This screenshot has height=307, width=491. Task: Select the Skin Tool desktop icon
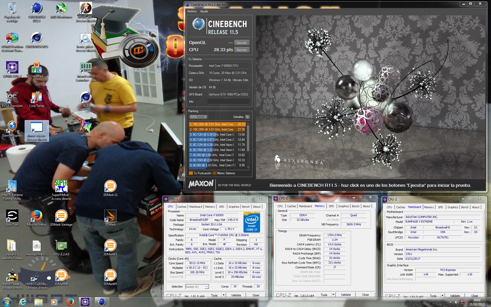pos(12,218)
